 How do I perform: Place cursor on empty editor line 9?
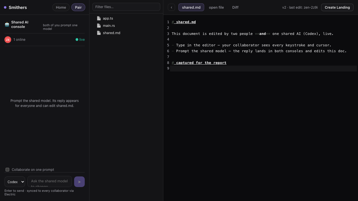point(263,68)
